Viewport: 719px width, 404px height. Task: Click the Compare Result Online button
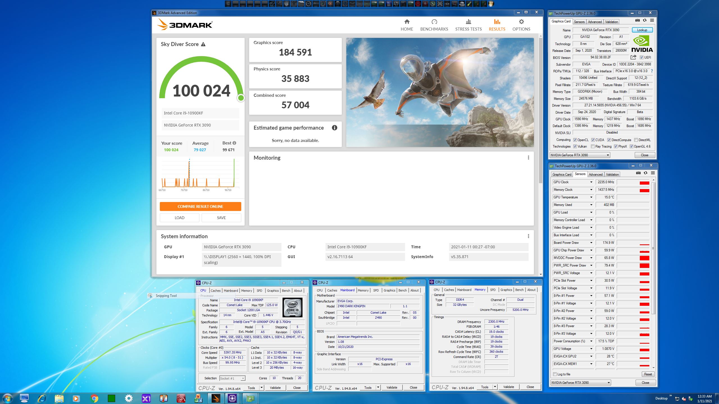coord(200,206)
